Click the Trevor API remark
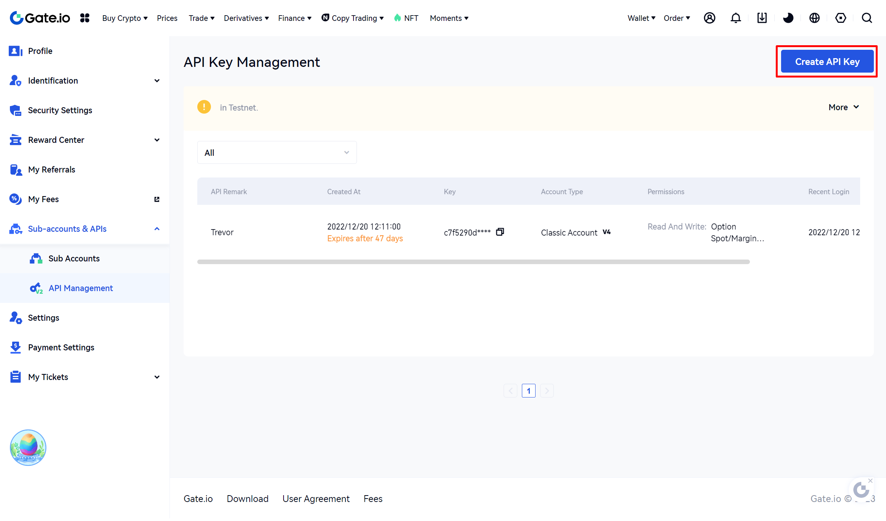Image resolution: width=886 pixels, height=521 pixels. 222,232
